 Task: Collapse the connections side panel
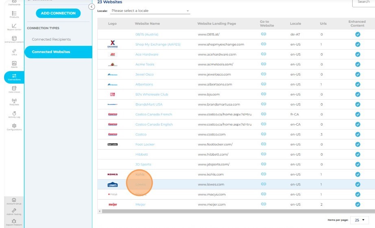(92, 7)
